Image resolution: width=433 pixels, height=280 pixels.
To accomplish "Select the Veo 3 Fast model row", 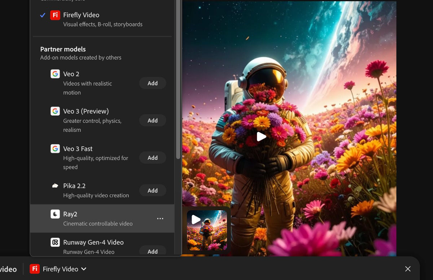I will pos(102,158).
